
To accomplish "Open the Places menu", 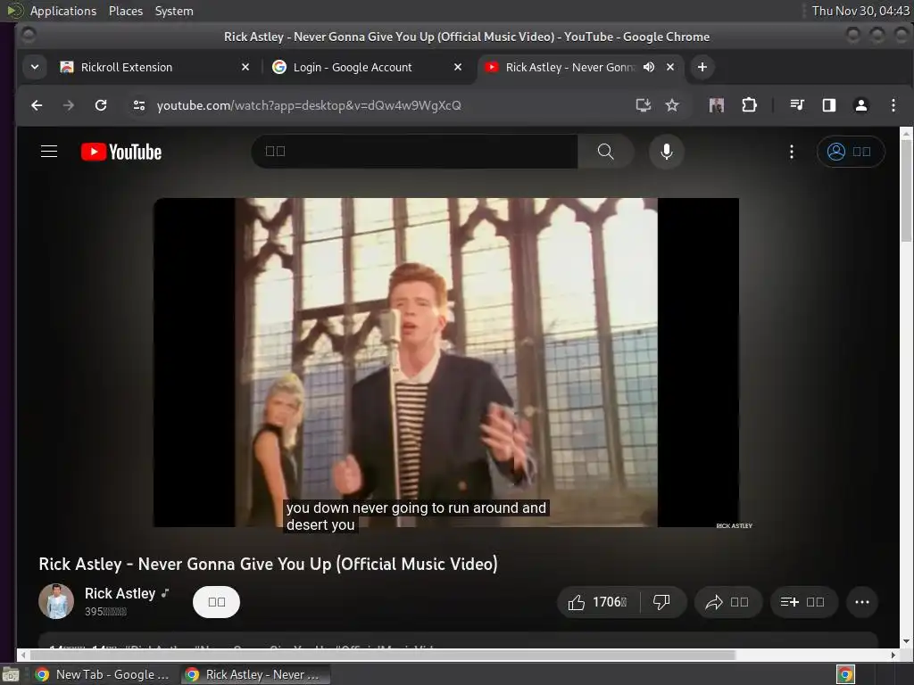I will 125,11.
